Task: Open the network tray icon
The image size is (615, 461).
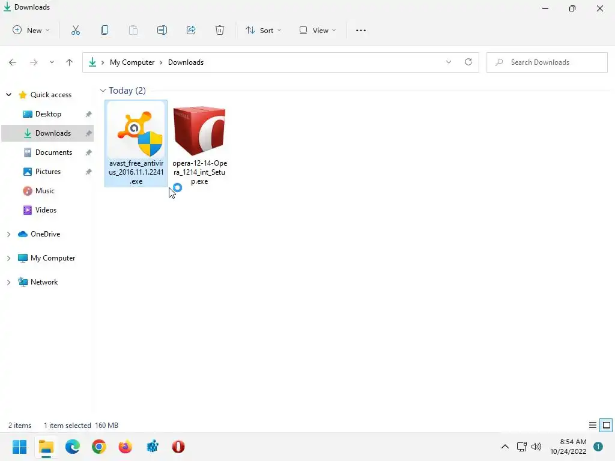Action: [521, 447]
